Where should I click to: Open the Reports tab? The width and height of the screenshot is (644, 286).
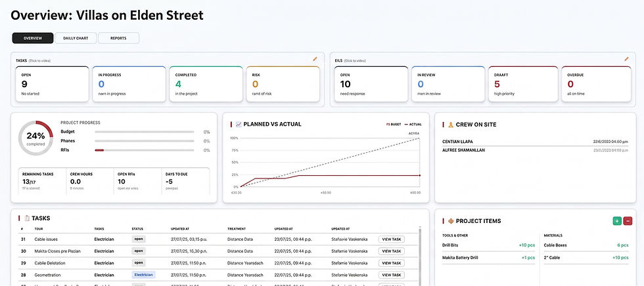(118, 38)
